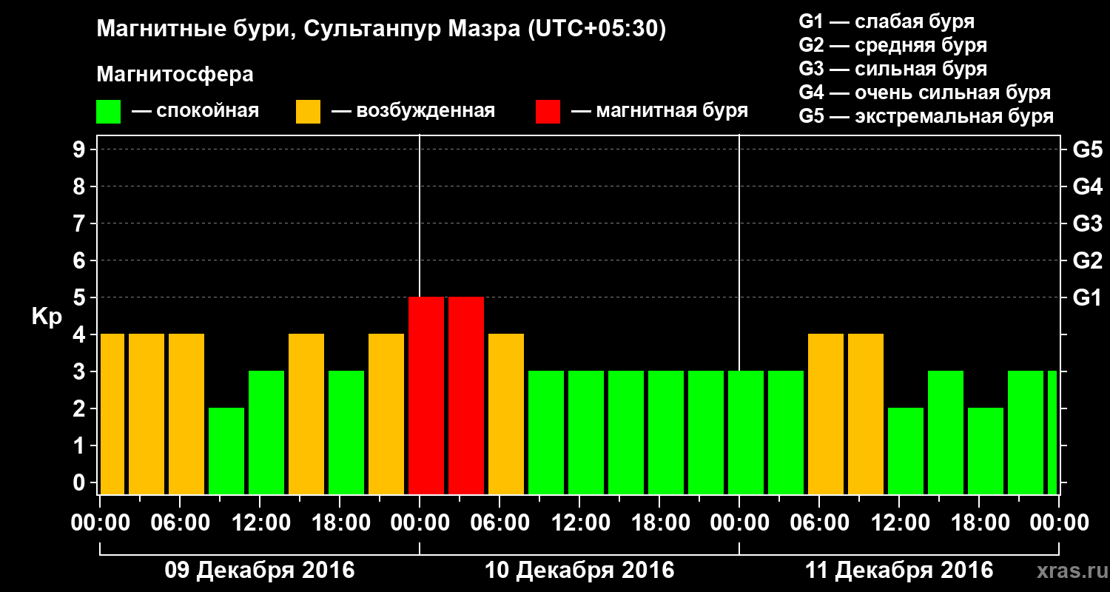
Task: Click the first red Kp 5 bar at 10 December midnight
Action: [x=426, y=395]
